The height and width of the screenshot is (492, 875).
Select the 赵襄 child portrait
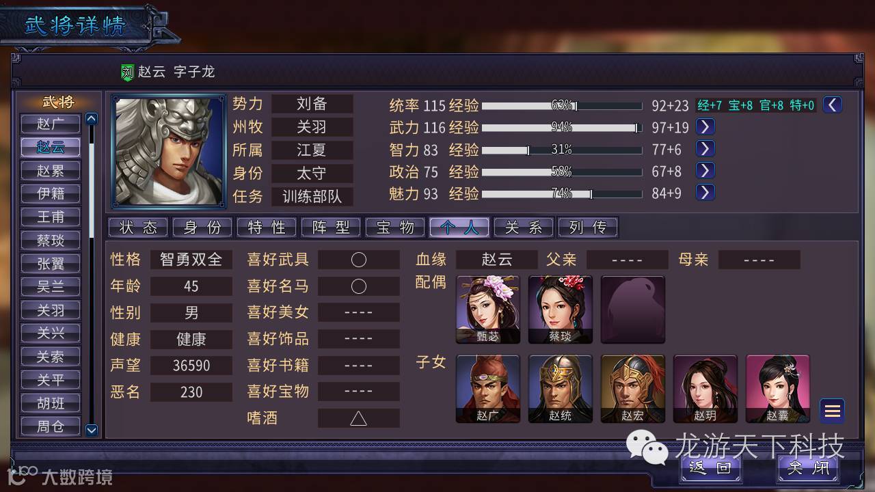[x=778, y=389]
